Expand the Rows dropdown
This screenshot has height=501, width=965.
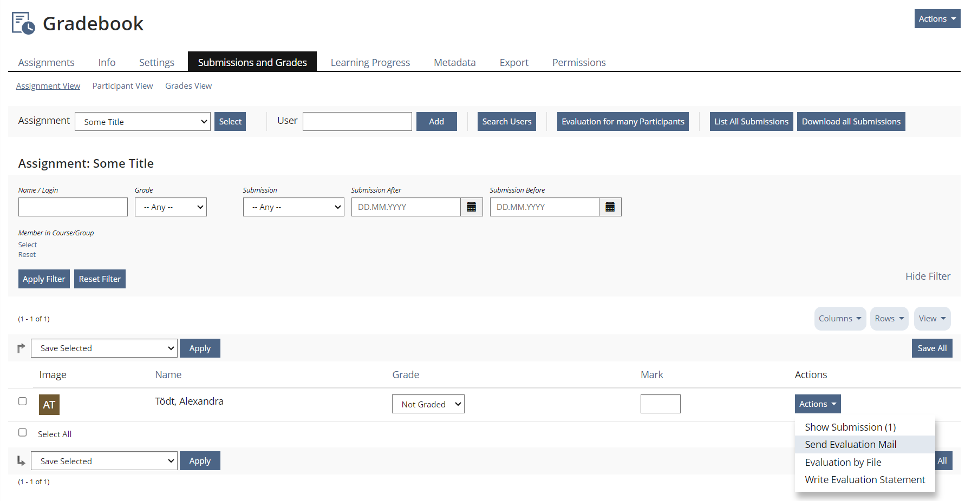coord(889,319)
